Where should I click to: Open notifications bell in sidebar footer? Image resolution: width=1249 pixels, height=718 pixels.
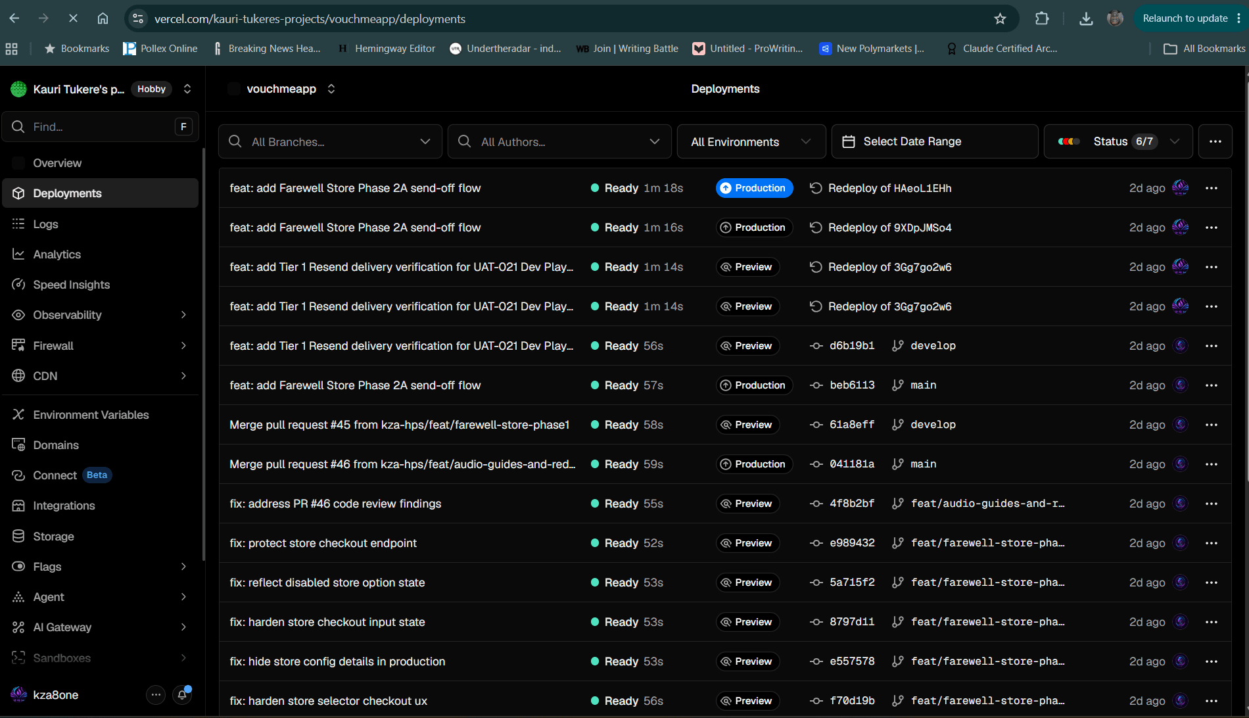coord(182,694)
